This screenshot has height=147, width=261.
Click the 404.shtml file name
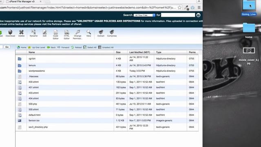[33, 98]
